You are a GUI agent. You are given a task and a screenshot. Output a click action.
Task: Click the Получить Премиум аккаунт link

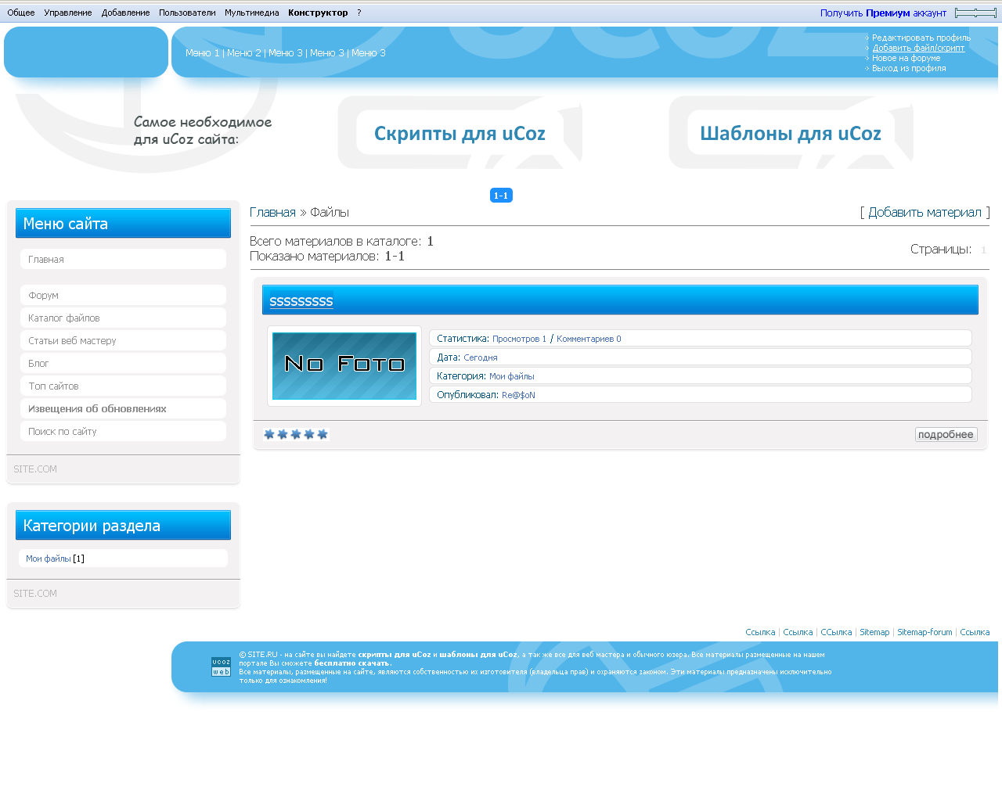click(883, 13)
